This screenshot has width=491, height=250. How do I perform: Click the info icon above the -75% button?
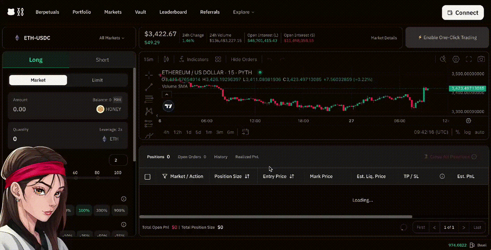point(124,224)
